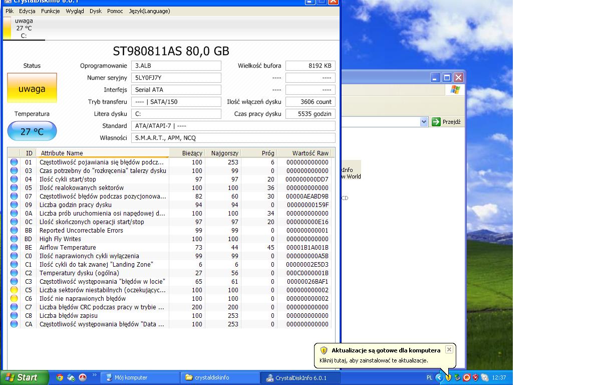Open the address bar dropdown in background window
The image size is (610, 385).
tap(424, 121)
